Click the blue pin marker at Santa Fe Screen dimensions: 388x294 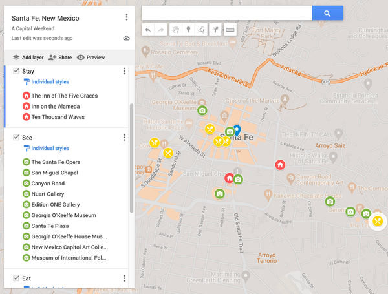[x=237, y=131]
